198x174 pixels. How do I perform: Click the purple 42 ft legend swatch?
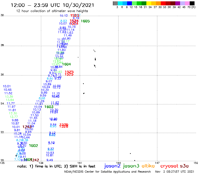[178, 3]
